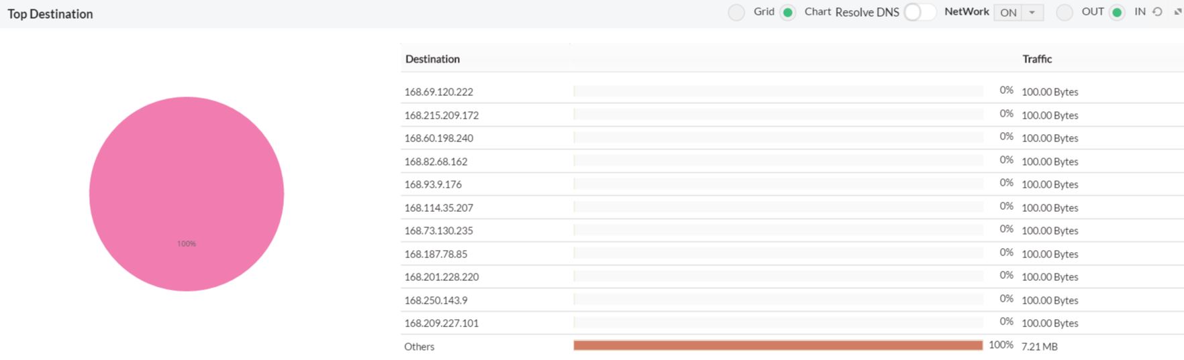1184x360 pixels.
Task: Click the Others row label
Action: point(419,347)
